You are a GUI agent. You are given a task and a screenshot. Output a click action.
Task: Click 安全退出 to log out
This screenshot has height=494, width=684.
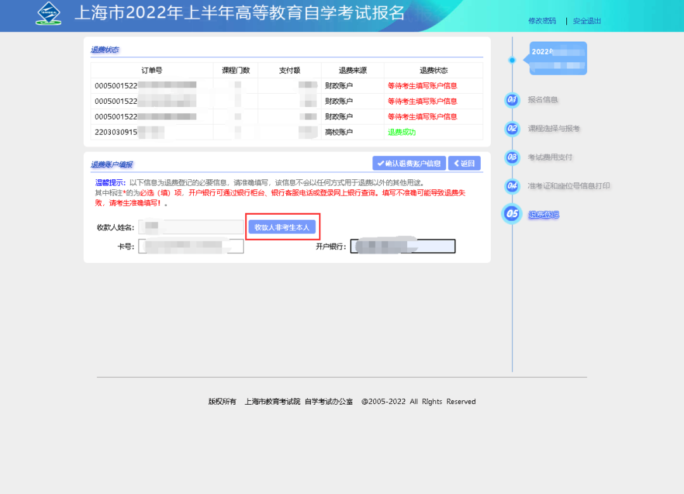tap(585, 20)
